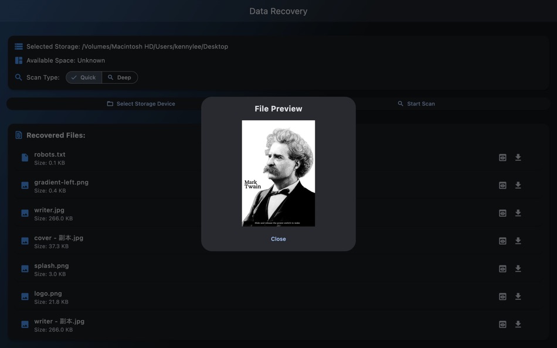Select the writer.jpg file name
This screenshot has height=348, width=557.
tap(49, 210)
